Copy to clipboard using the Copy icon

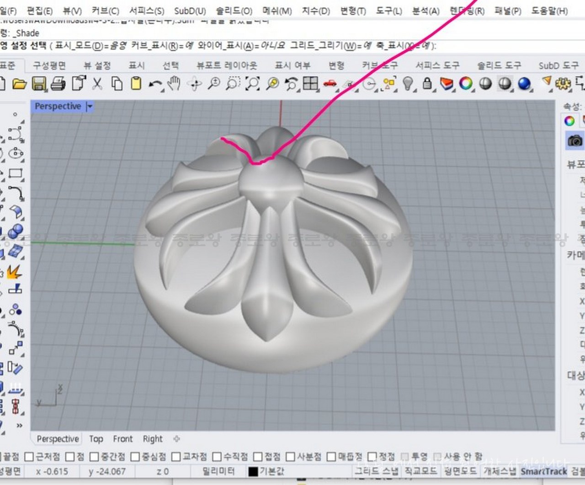[117, 84]
